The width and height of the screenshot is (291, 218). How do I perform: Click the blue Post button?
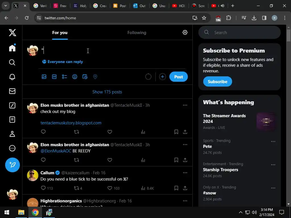pos(178,77)
